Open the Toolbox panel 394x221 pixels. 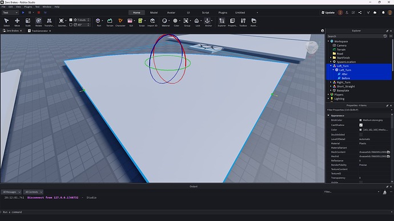pyautogui.click(x=243, y=22)
